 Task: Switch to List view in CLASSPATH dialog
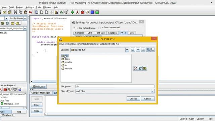pos(148,50)
